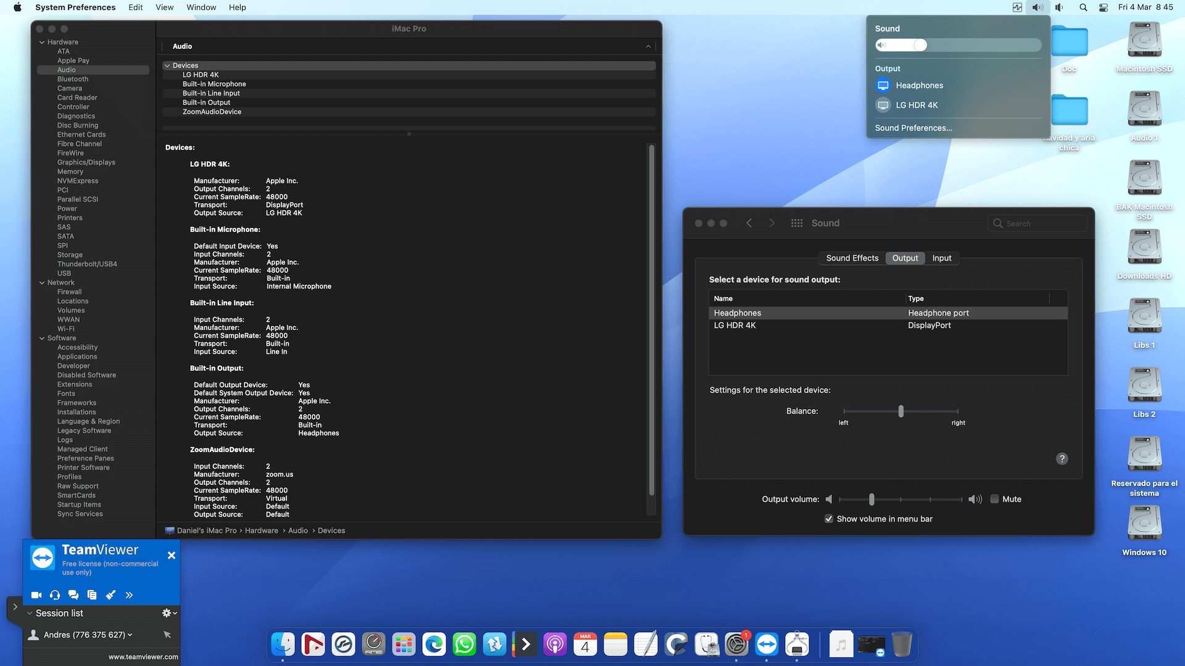Open the Edit menu

(135, 7)
